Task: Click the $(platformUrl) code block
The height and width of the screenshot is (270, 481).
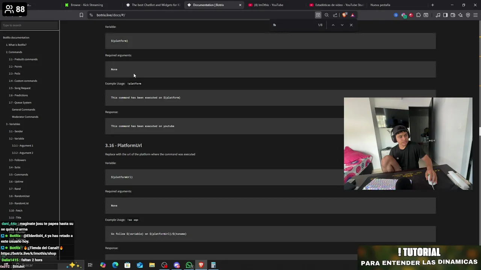Action: 271,177
